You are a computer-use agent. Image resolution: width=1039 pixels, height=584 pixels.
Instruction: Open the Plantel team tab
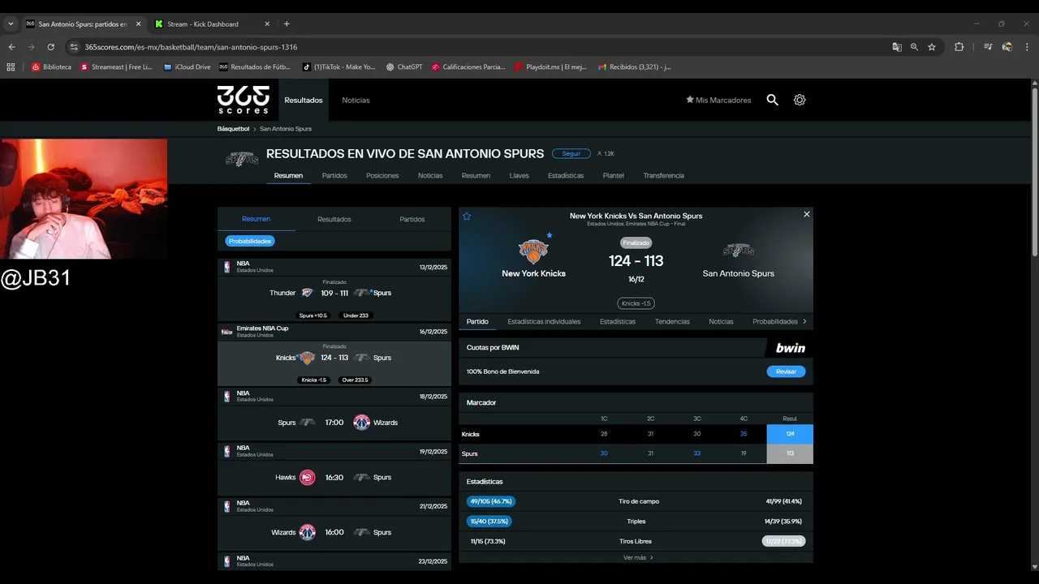pyautogui.click(x=614, y=175)
